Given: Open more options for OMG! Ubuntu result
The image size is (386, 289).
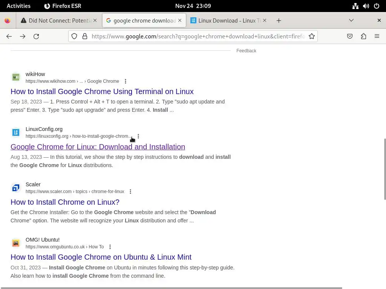Looking at the screenshot, I should tap(110, 247).
